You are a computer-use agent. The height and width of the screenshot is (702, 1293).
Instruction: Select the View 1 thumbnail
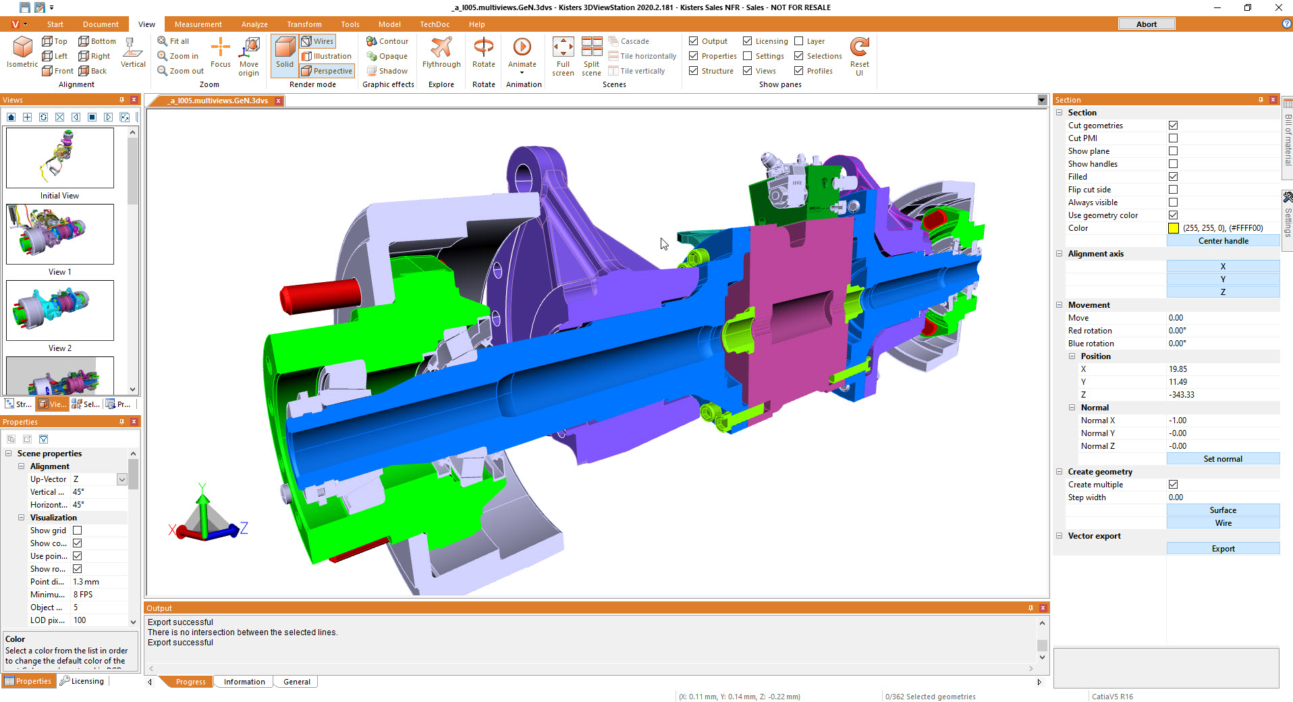[60, 234]
